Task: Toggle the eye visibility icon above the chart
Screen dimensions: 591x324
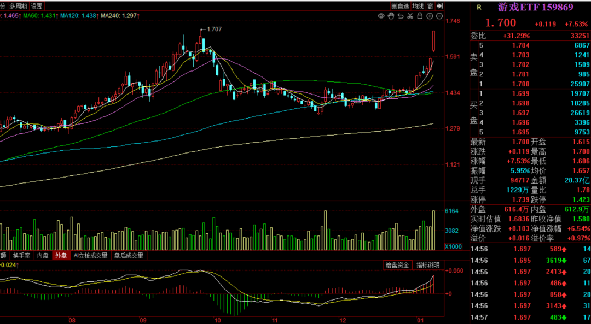Action: (x=381, y=16)
